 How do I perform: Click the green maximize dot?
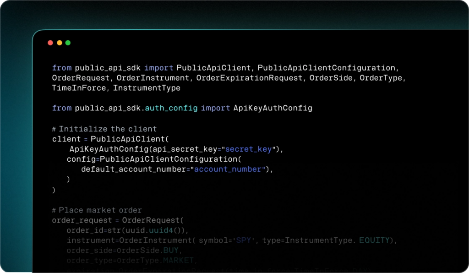click(x=68, y=43)
